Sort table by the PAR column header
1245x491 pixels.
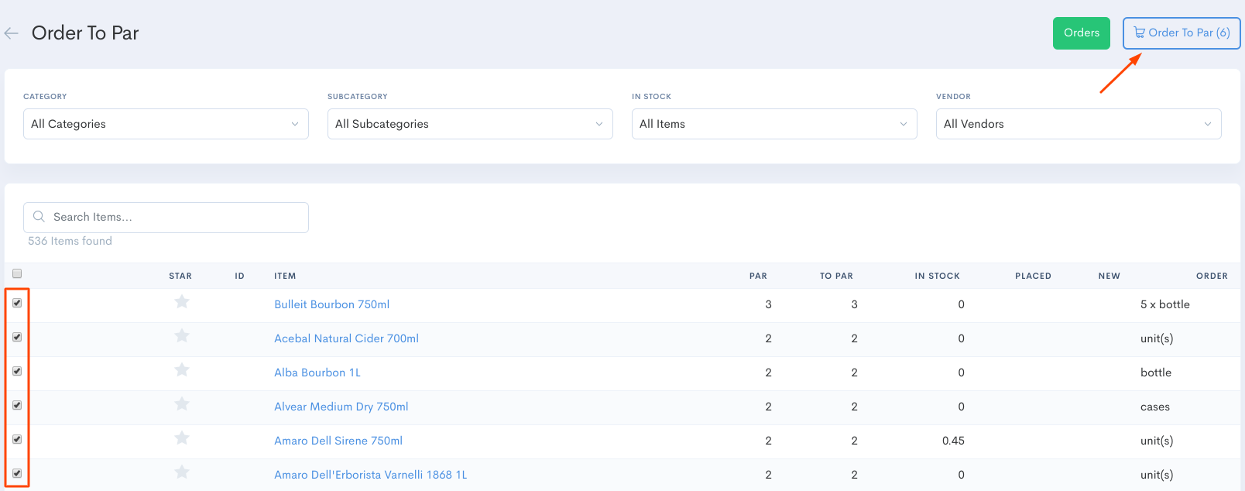point(758,276)
